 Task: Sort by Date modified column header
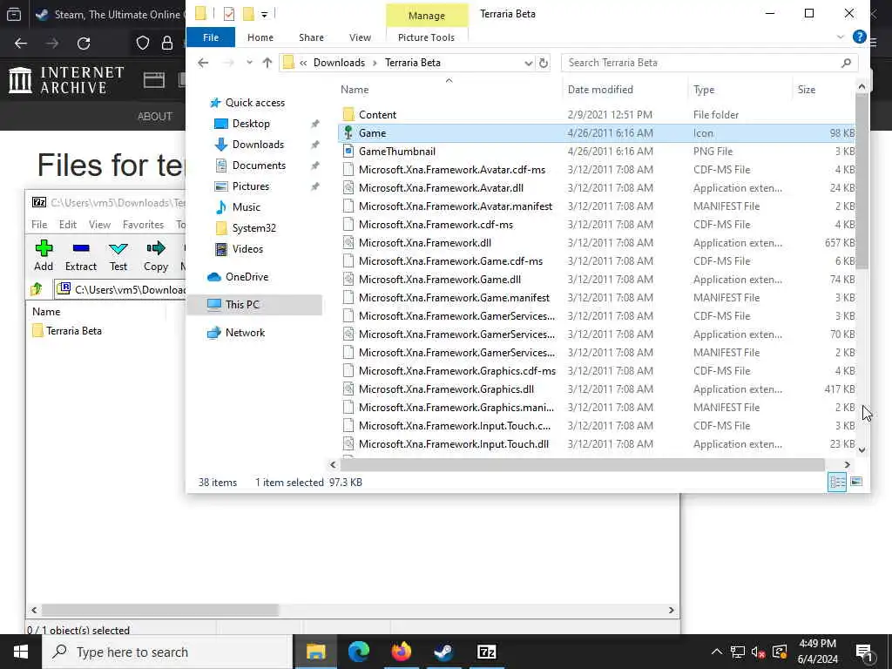600,90
